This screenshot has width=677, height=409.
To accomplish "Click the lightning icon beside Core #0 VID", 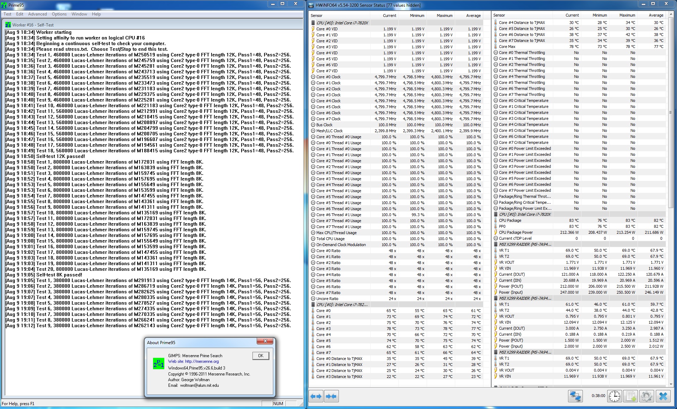I will (313, 29).
